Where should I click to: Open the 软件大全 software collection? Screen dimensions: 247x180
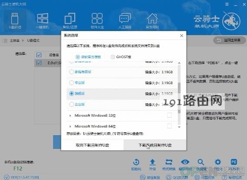tap(97, 21)
